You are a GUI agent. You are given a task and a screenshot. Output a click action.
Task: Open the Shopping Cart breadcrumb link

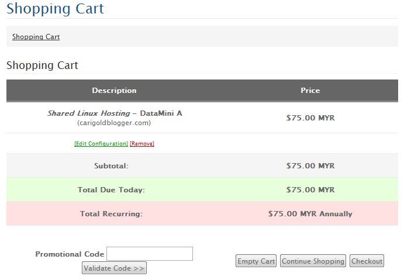(x=36, y=37)
